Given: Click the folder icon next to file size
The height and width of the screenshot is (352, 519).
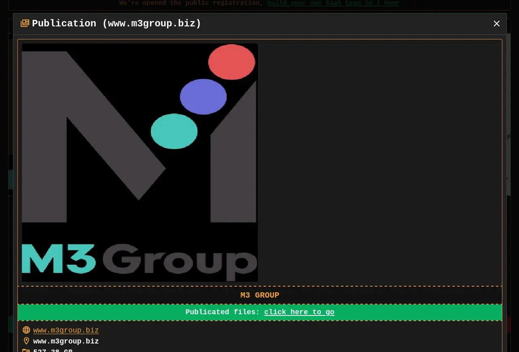Looking at the screenshot, I should click(x=26, y=350).
